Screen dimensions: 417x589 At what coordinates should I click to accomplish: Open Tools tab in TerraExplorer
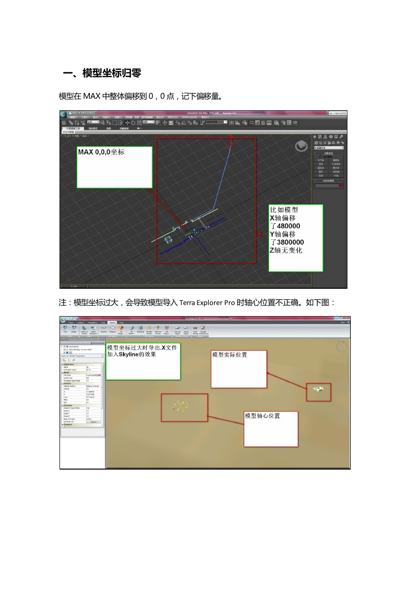(x=121, y=322)
